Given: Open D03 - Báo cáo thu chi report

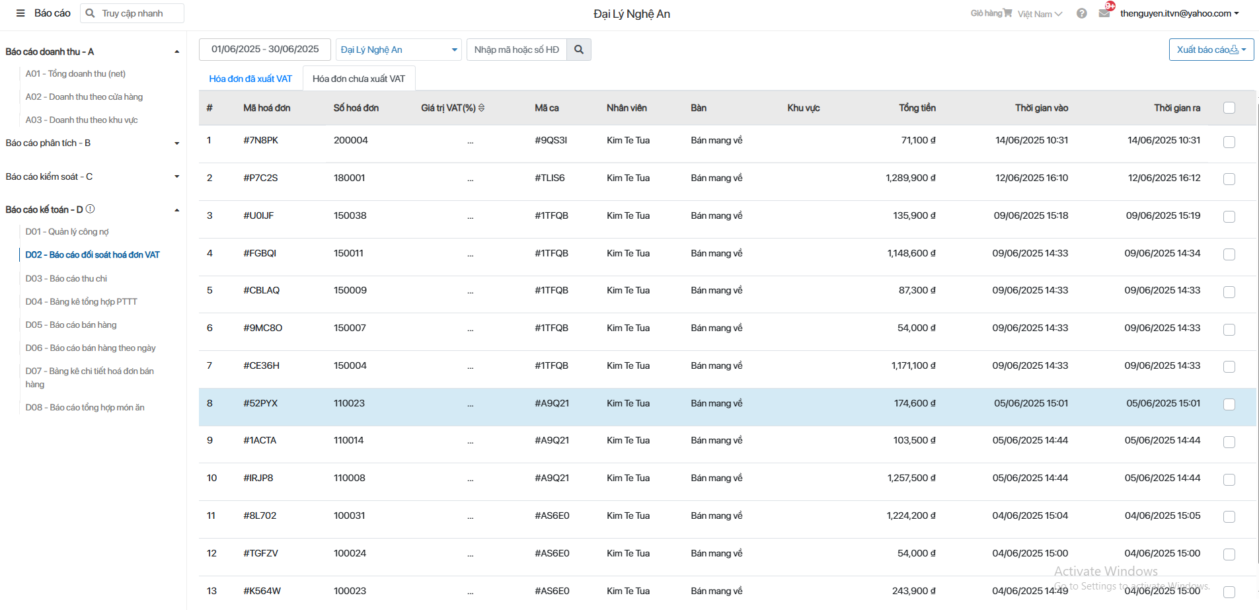Looking at the screenshot, I should (66, 278).
